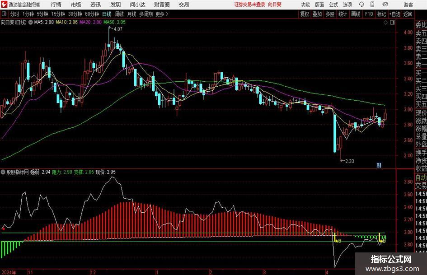Click the MA60: 3.05 label
427x275 pixels.
coord(114,22)
